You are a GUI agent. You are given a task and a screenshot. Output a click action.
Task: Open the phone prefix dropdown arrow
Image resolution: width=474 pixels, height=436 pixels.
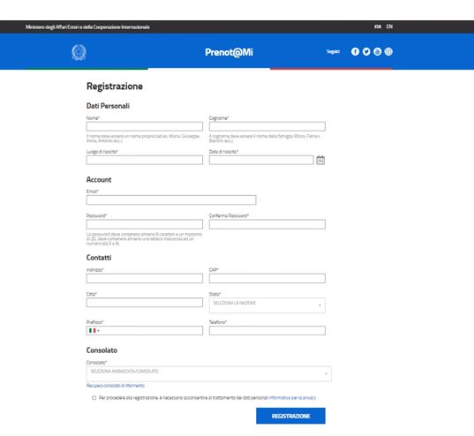coord(98,331)
